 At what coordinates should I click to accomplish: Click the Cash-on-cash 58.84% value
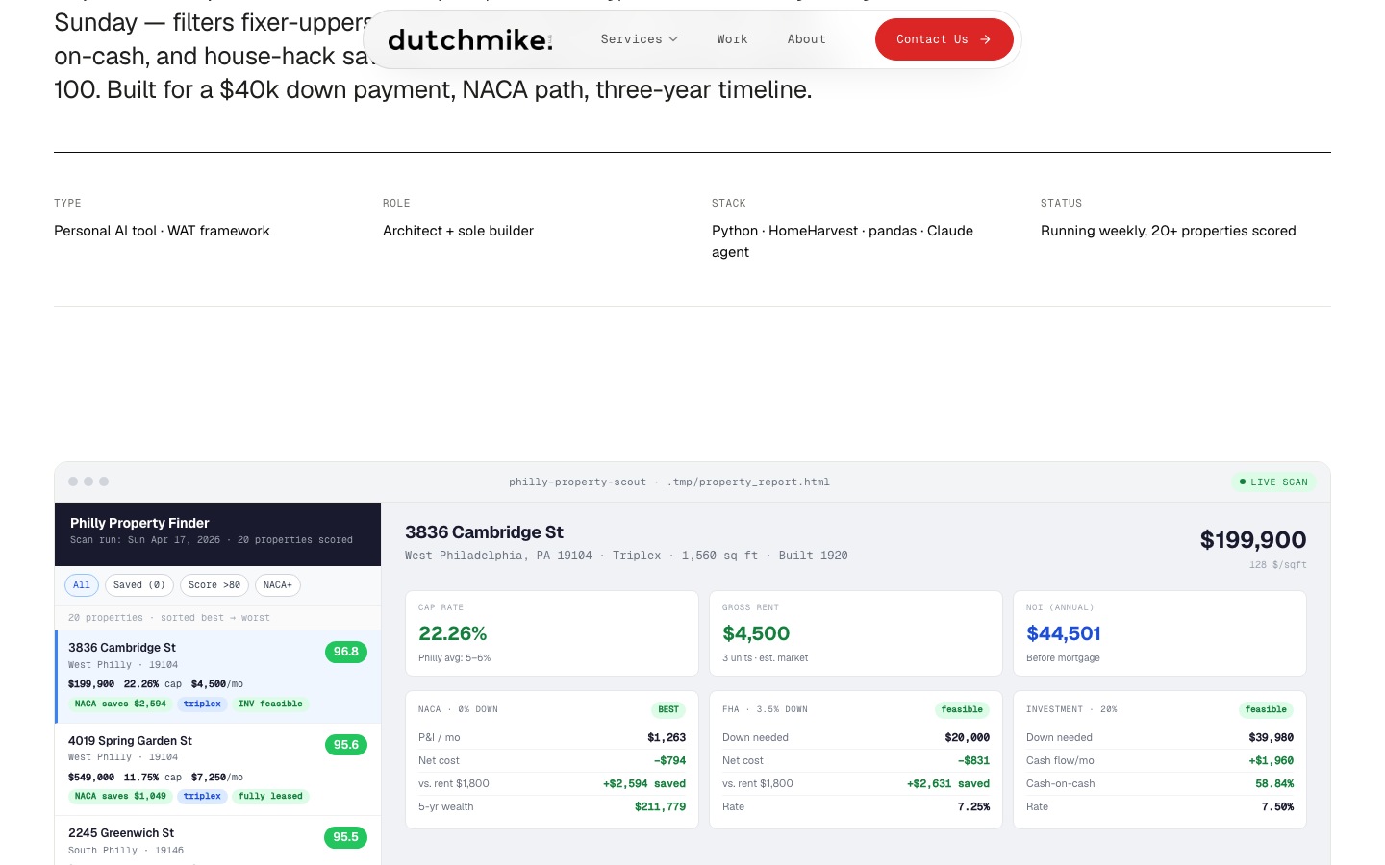1274,784
